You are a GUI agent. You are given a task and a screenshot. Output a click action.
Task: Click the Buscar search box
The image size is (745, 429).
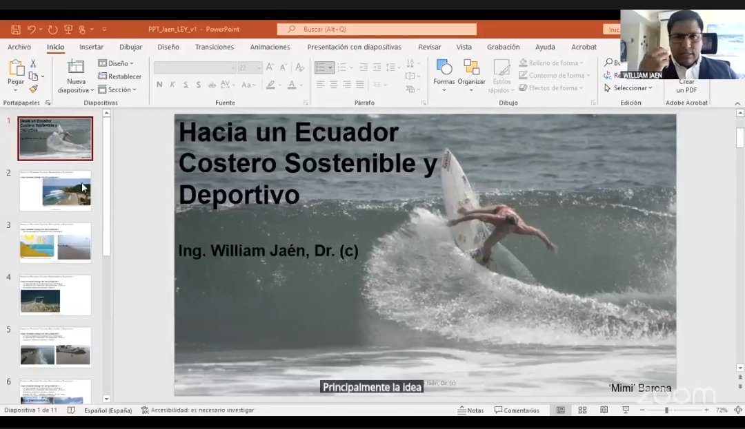pyautogui.click(x=377, y=30)
